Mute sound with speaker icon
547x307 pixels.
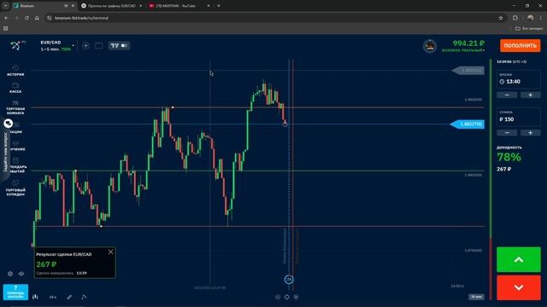point(21,274)
